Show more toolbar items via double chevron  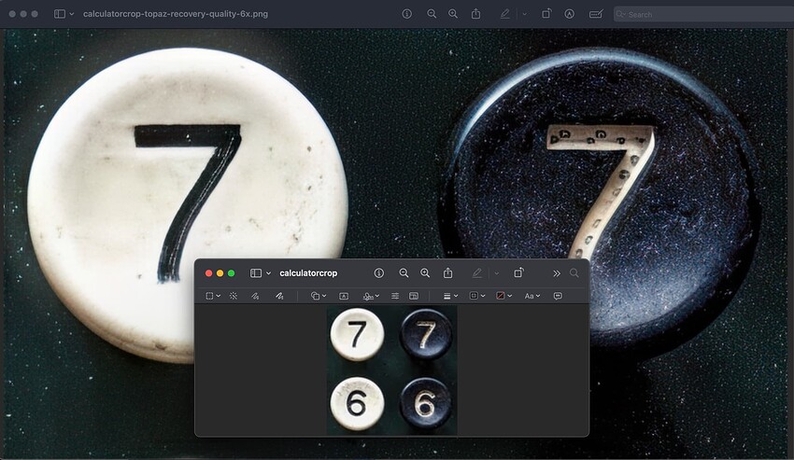coord(557,273)
